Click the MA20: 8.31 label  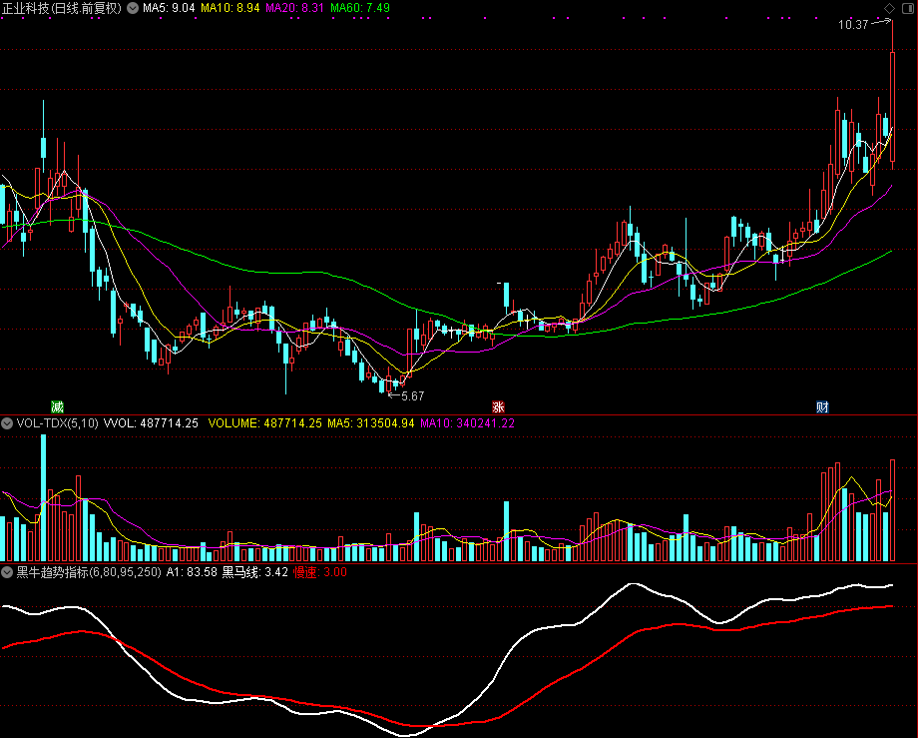click(294, 8)
